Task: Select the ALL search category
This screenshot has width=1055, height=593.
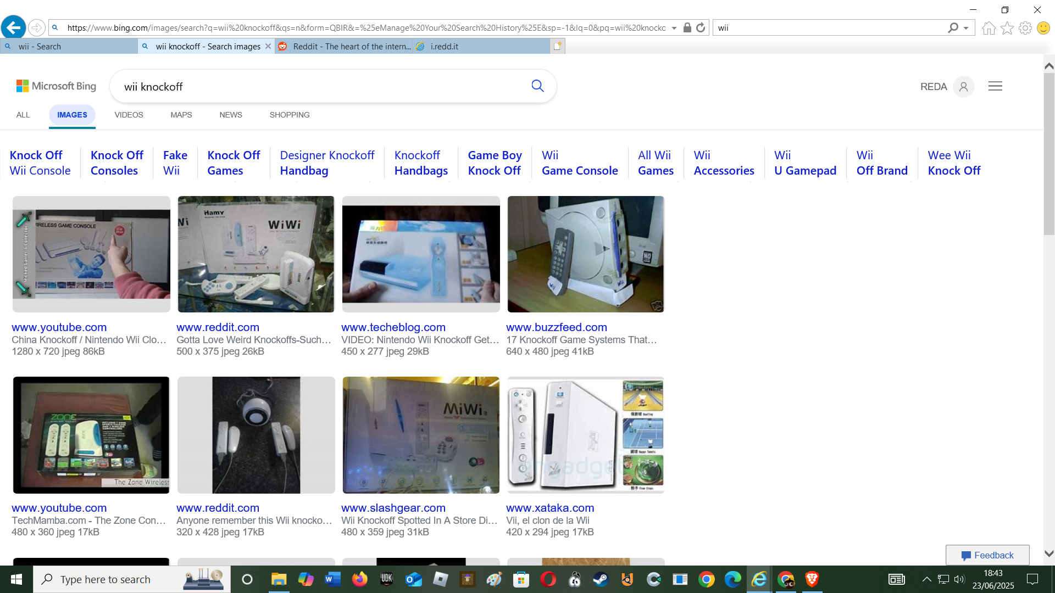Action: click(x=23, y=115)
